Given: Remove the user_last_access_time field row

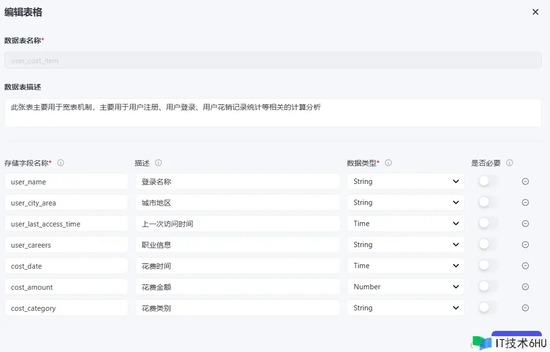Looking at the screenshot, I should coord(525,224).
